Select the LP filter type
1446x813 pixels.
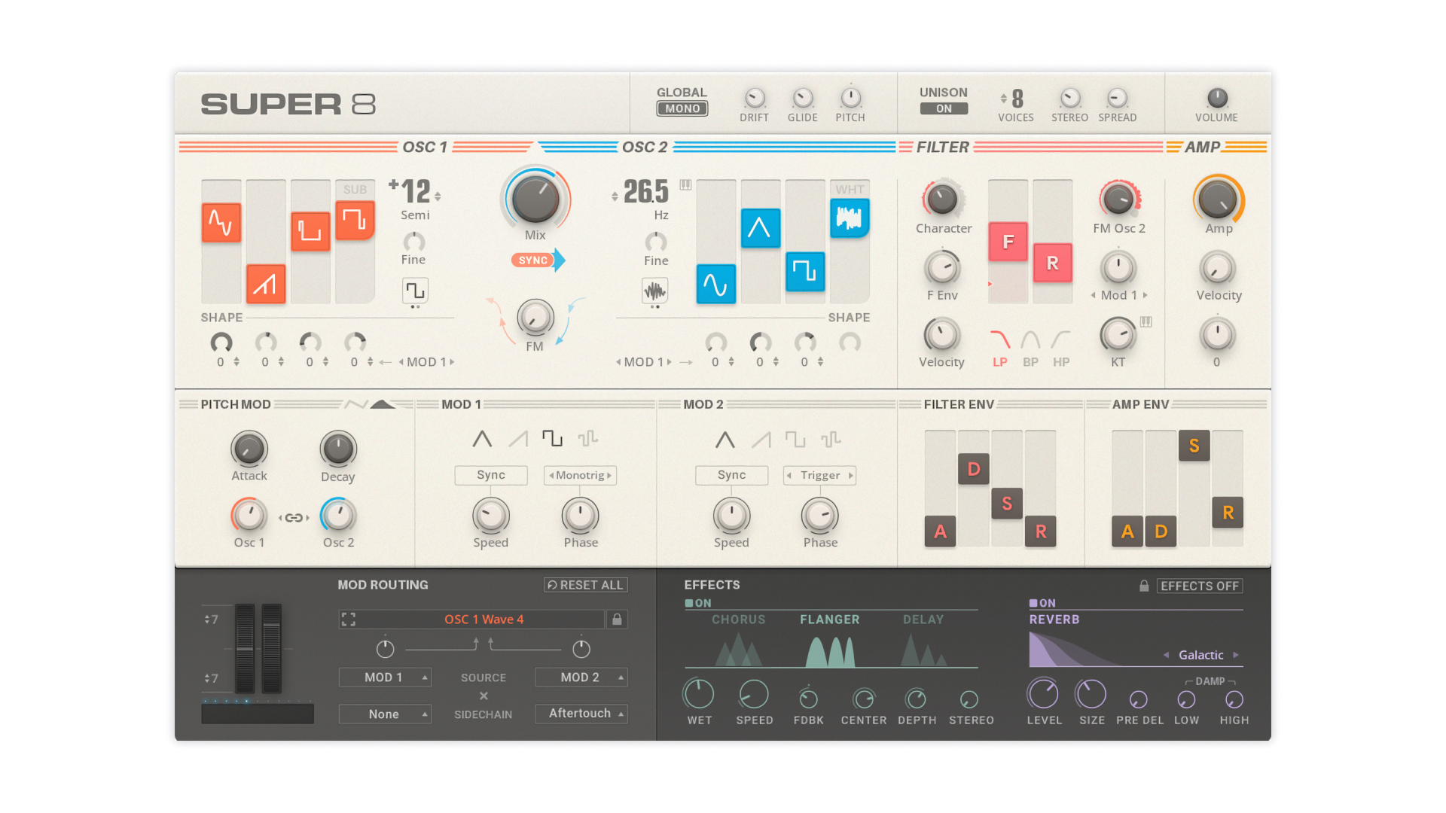pyautogui.click(x=999, y=349)
